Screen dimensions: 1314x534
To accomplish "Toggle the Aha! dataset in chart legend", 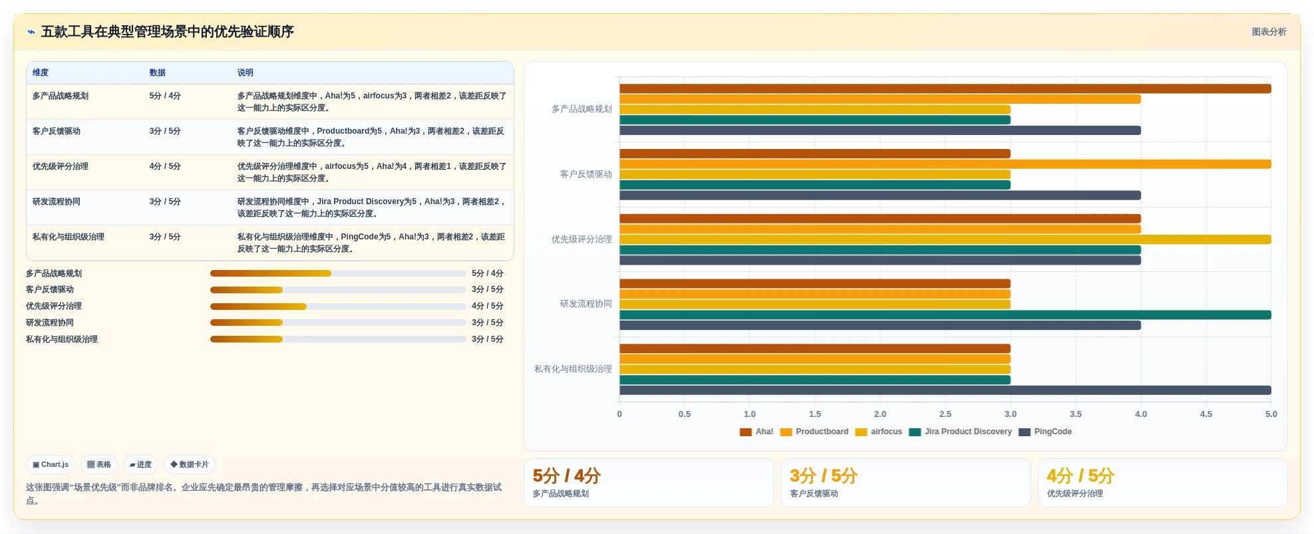I will tap(756, 432).
